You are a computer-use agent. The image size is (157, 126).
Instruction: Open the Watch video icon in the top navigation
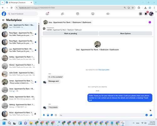point(78,14)
